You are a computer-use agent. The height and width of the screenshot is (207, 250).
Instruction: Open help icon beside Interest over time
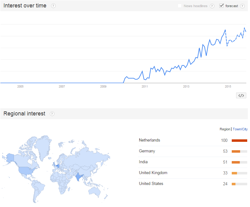[x=53, y=6]
